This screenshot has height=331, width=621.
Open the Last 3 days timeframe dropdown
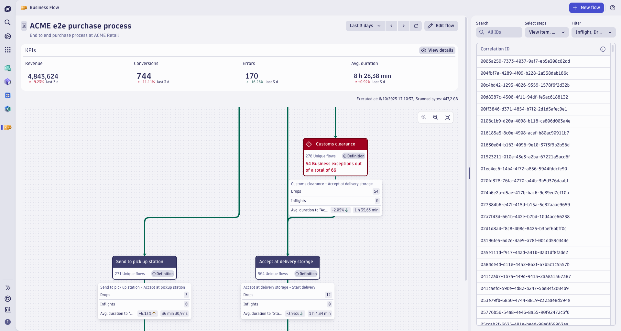click(365, 26)
